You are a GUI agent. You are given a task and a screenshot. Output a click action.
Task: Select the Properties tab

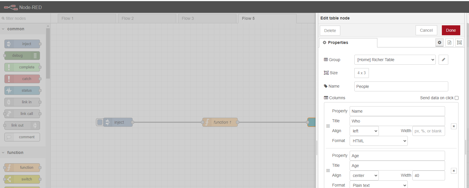348,42
